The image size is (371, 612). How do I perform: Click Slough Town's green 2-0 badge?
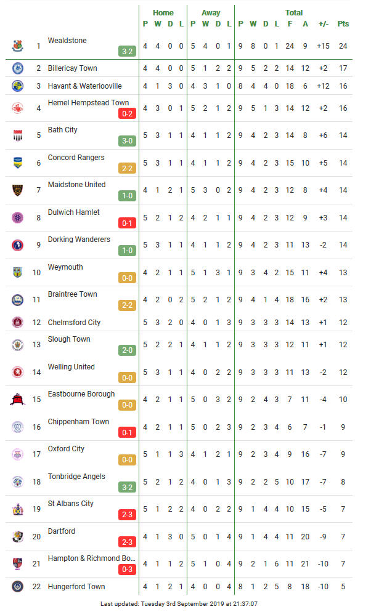click(x=128, y=350)
